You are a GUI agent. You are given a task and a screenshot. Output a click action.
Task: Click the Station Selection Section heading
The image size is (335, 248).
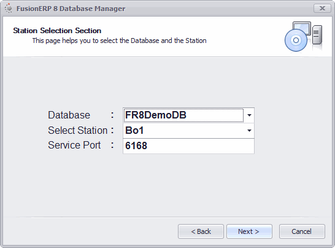pos(57,31)
